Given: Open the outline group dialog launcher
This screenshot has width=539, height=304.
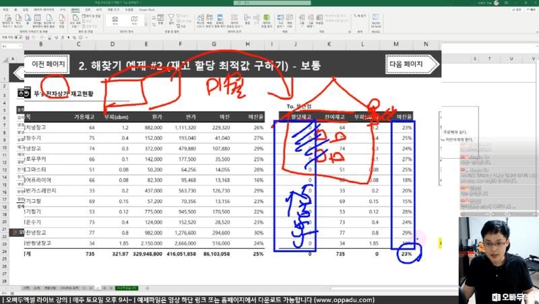Looking at the screenshot, I should (349, 32).
